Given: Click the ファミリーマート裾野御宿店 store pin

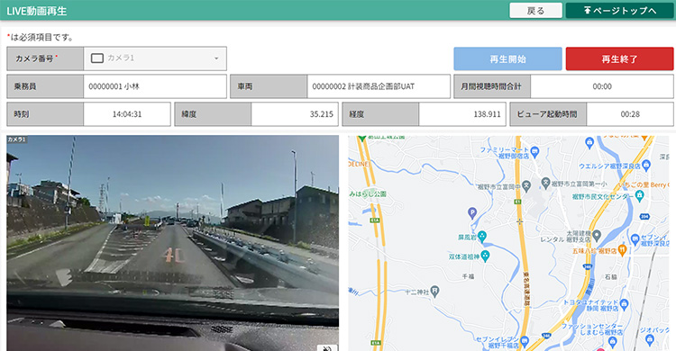Looking at the screenshot, I should click(534, 151).
